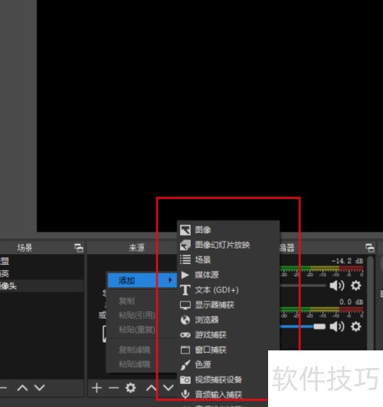Click the 来源 panel header
Image resolution: width=383 pixels, height=407 pixels.
point(137,248)
